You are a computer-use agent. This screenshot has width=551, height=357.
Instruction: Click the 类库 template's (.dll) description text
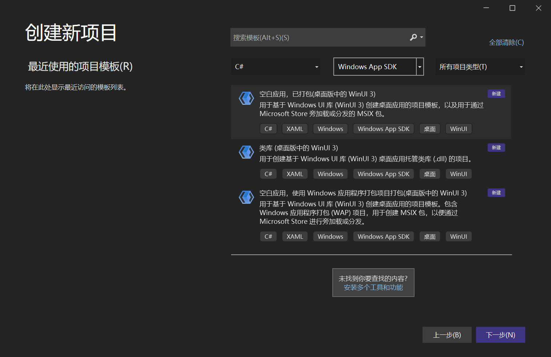pyautogui.click(x=366, y=159)
